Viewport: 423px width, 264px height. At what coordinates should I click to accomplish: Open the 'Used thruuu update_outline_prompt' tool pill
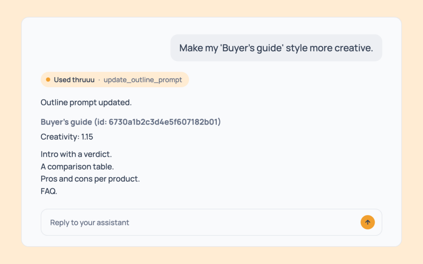click(x=115, y=80)
